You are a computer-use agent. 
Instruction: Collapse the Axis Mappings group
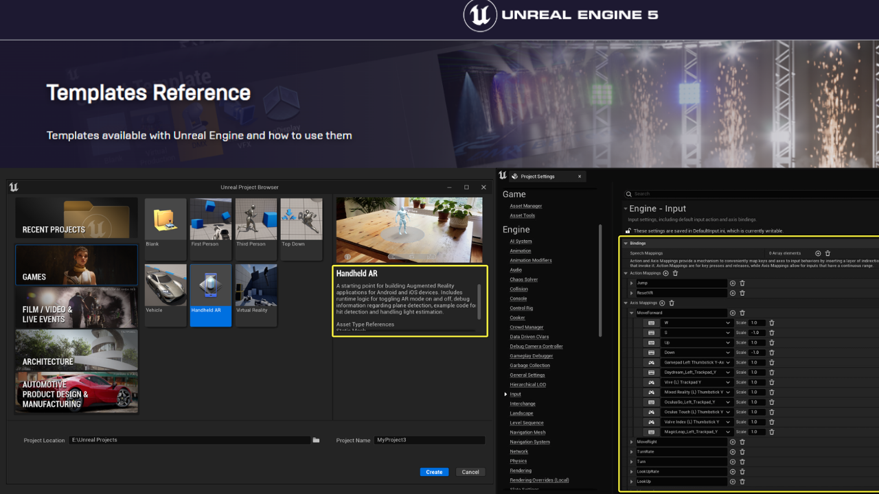pyautogui.click(x=626, y=303)
